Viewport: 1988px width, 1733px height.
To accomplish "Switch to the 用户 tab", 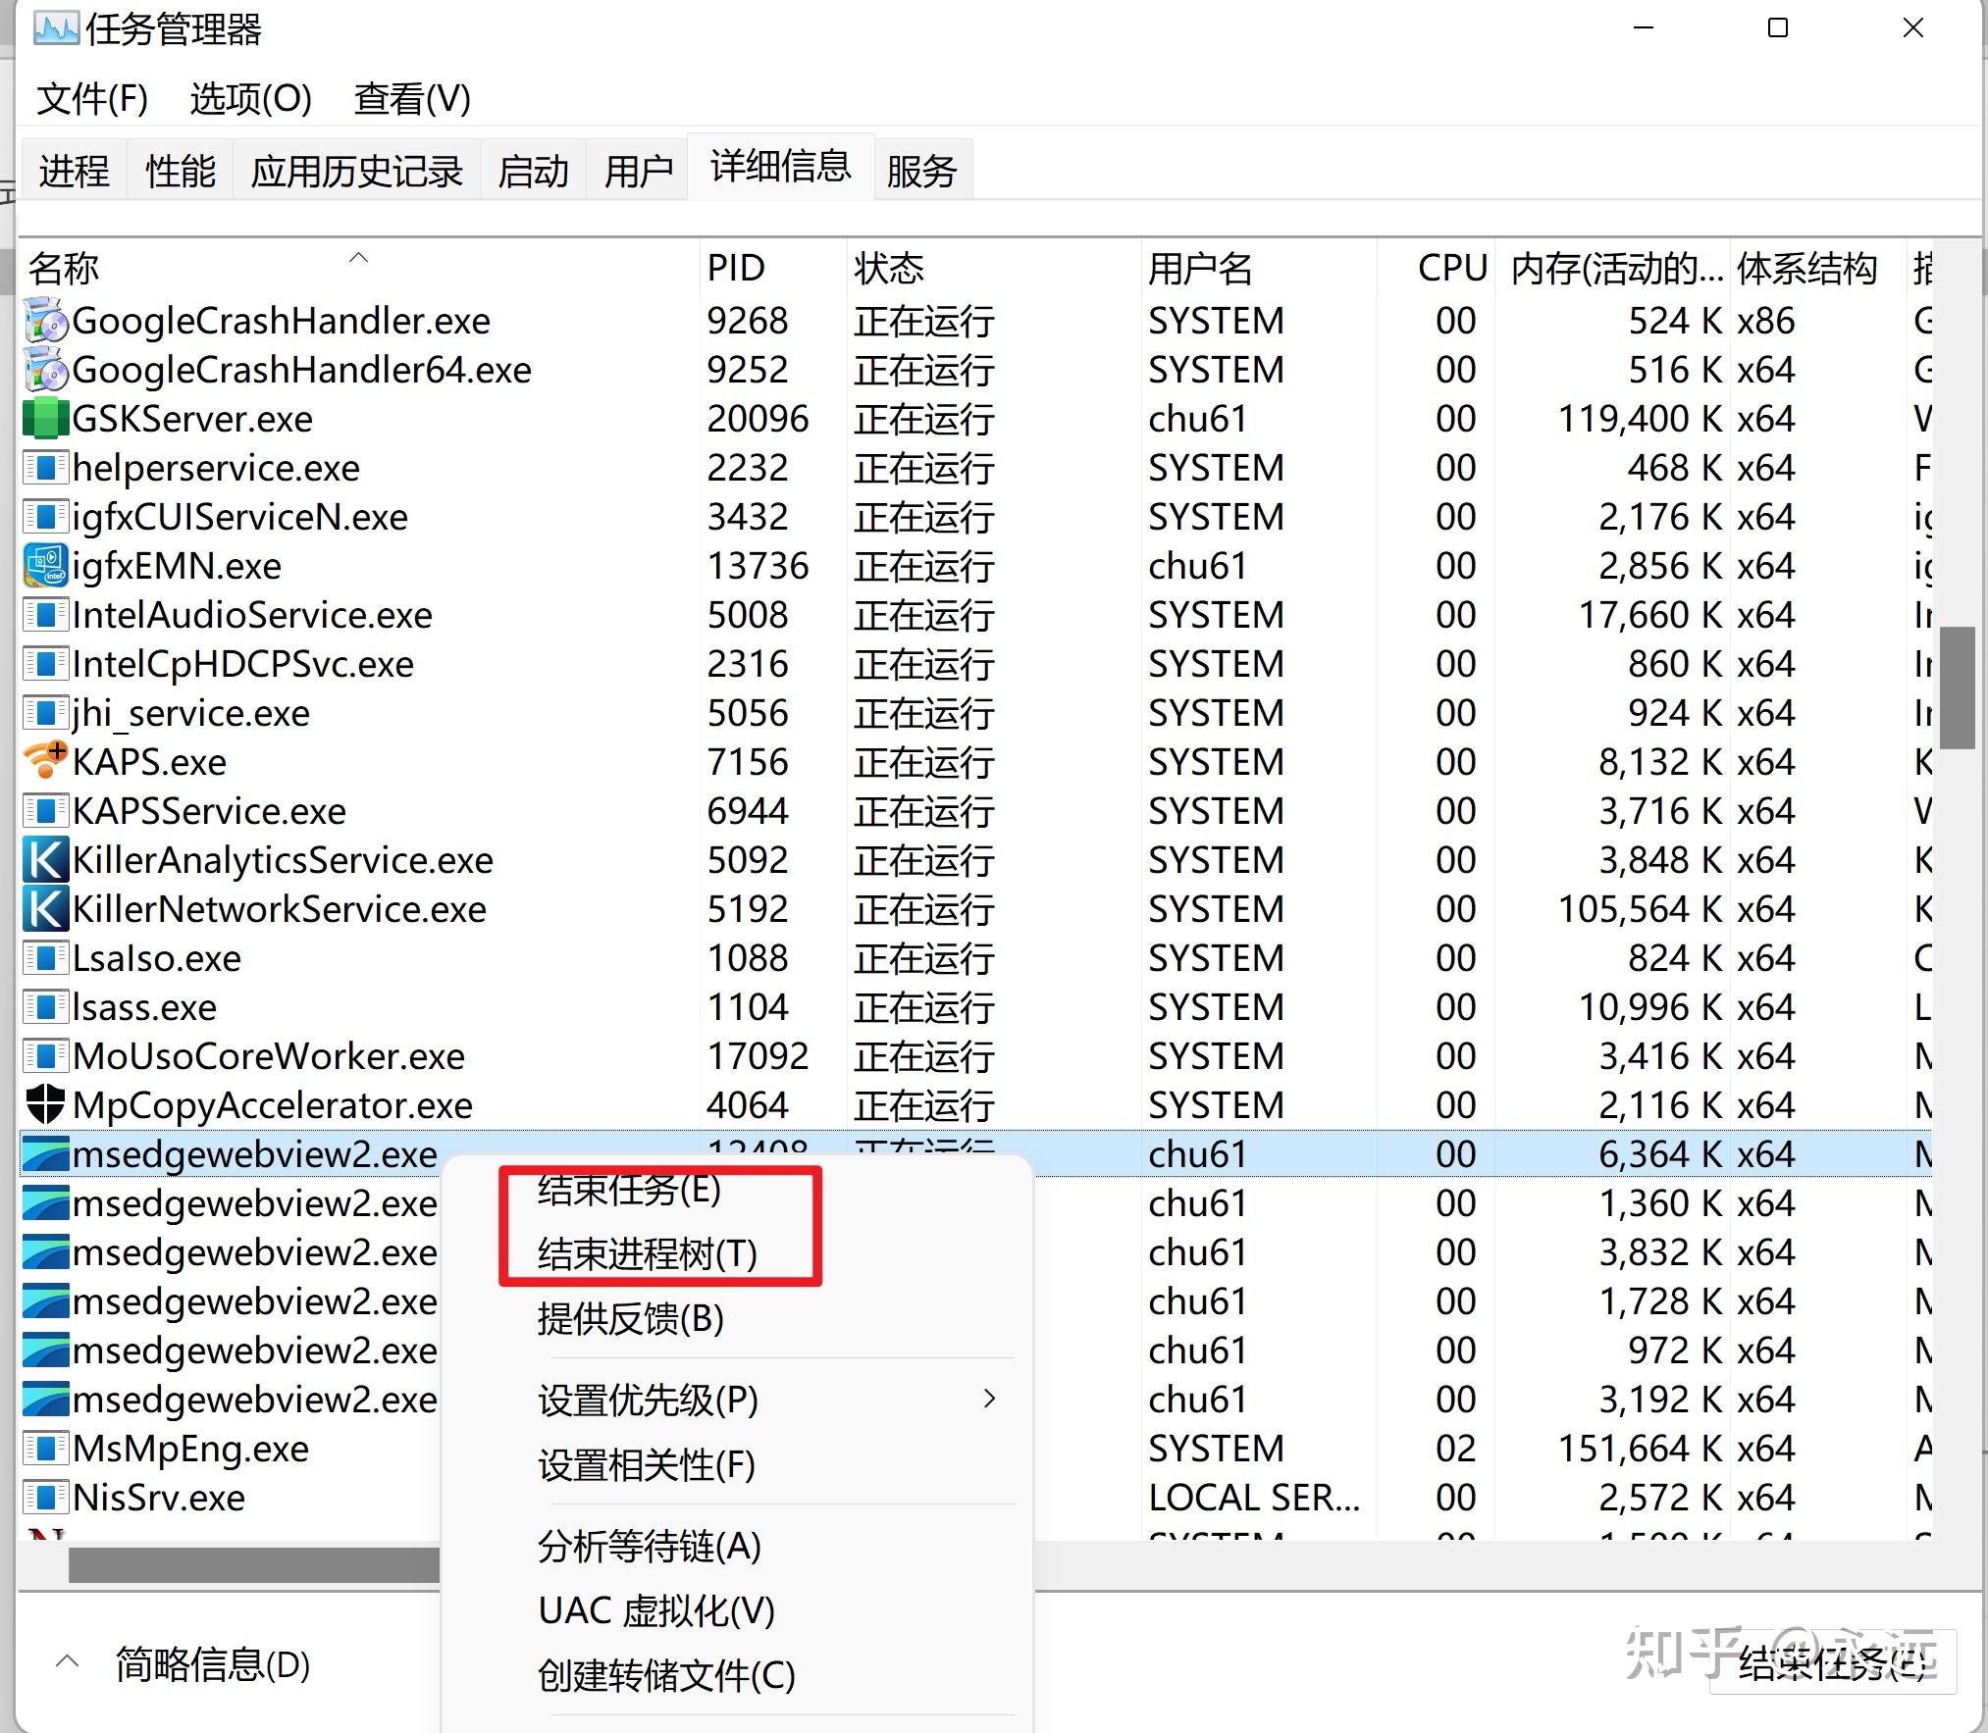I will 638,171.
